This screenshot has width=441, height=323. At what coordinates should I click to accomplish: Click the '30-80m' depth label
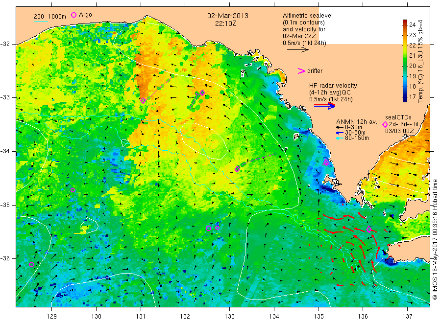(355, 133)
